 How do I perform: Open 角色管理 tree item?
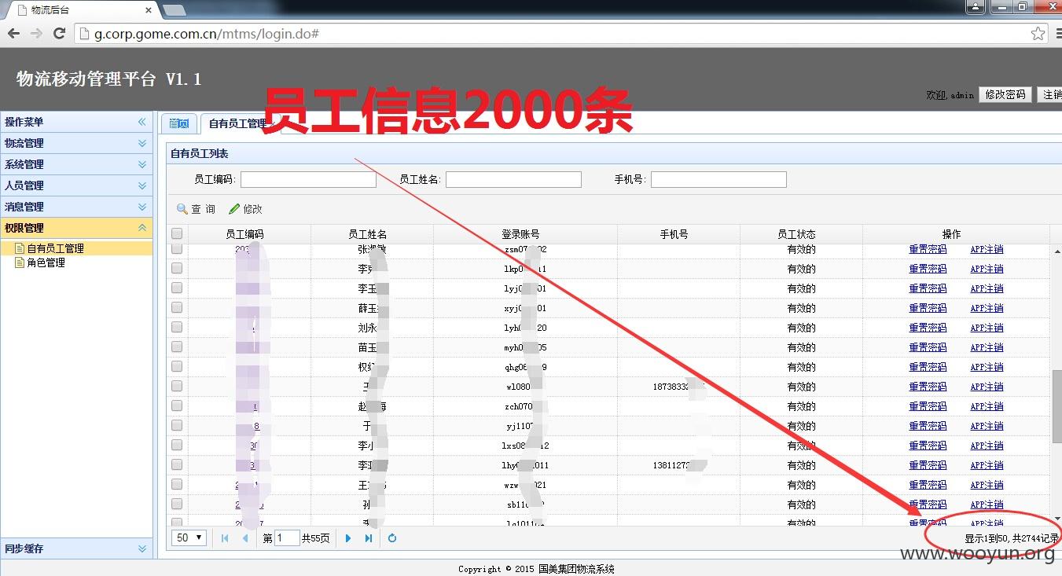pos(46,262)
